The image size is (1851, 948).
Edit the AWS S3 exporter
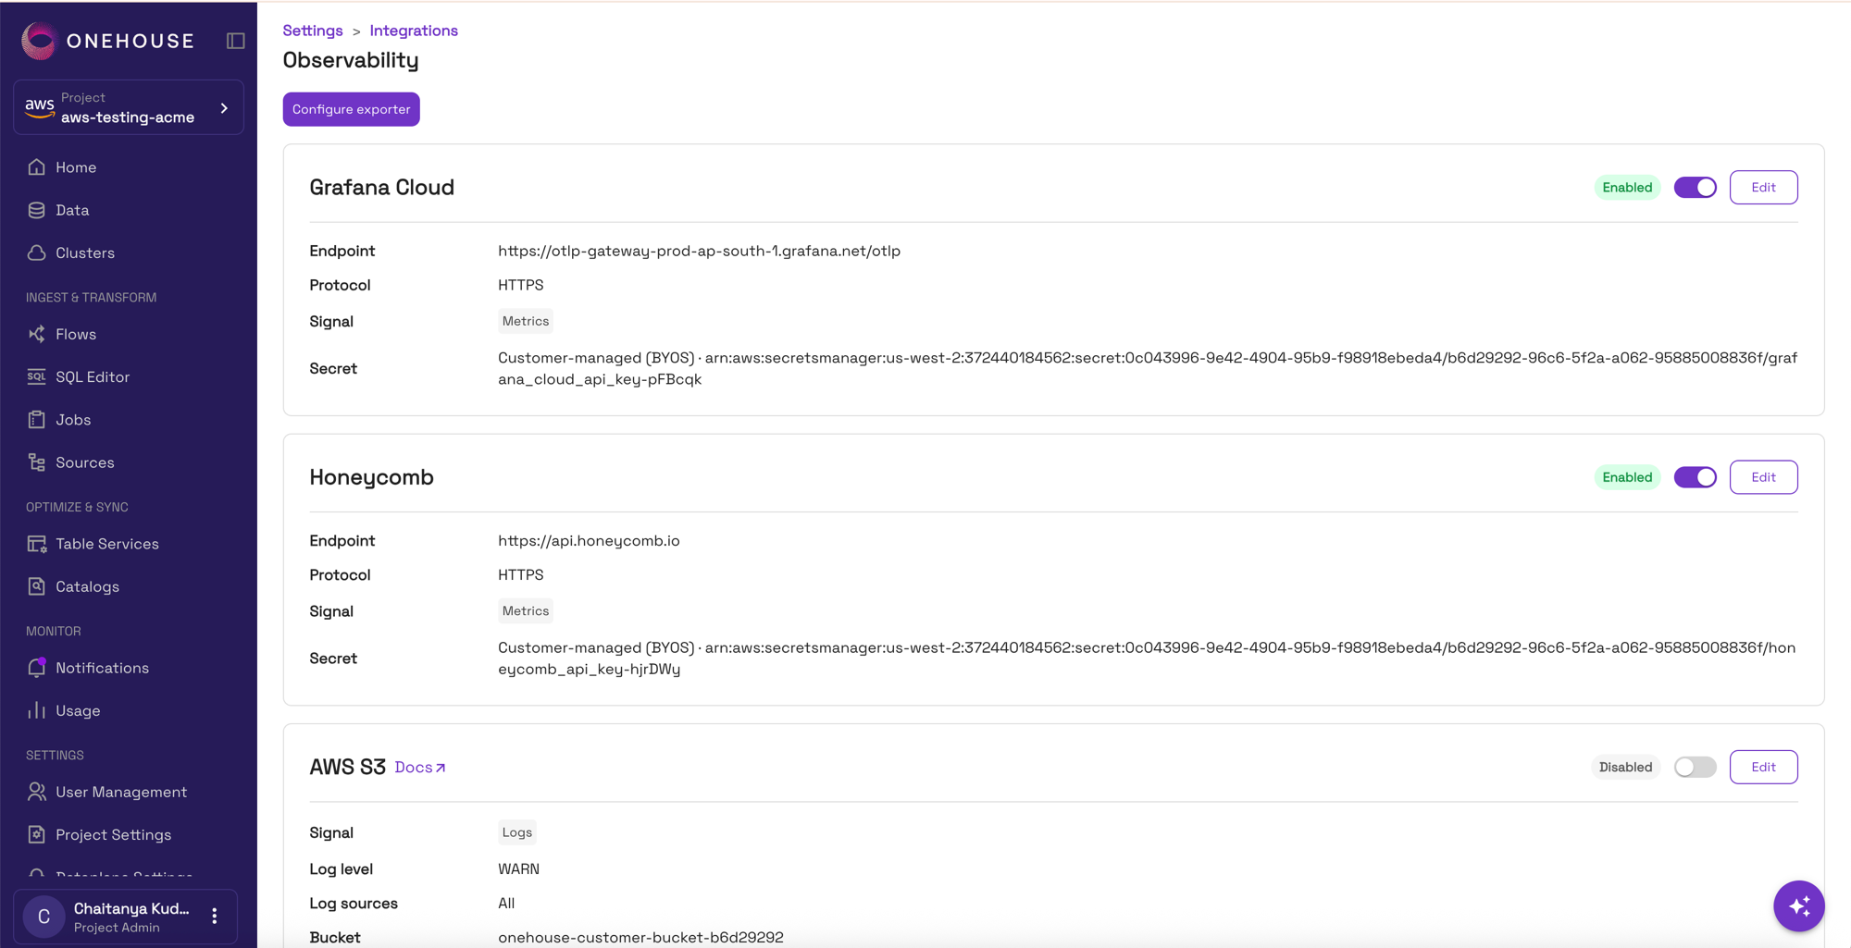coord(1763,767)
